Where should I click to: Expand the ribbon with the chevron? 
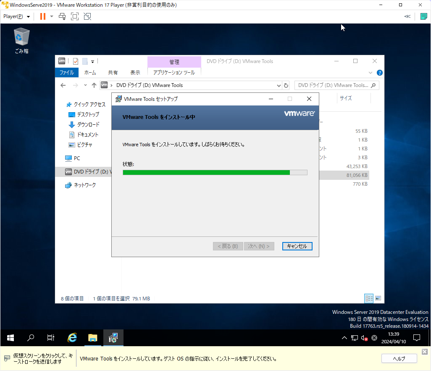(x=370, y=73)
